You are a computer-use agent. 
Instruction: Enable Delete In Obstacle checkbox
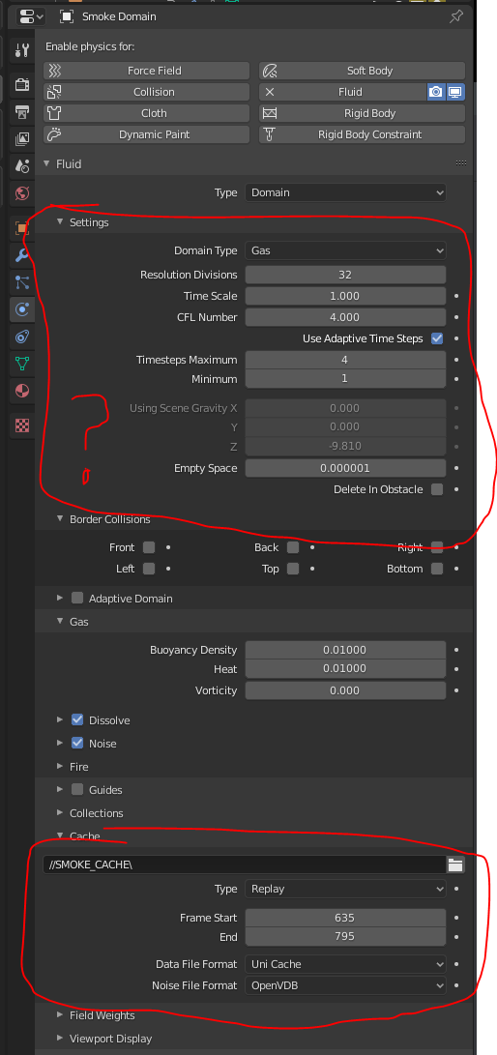click(x=437, y=489)
